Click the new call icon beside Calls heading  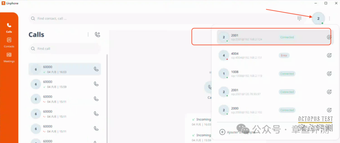[x=97, y=34]
